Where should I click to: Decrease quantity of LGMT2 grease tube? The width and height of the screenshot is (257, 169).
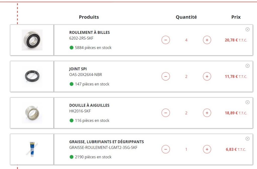[166, 149]
